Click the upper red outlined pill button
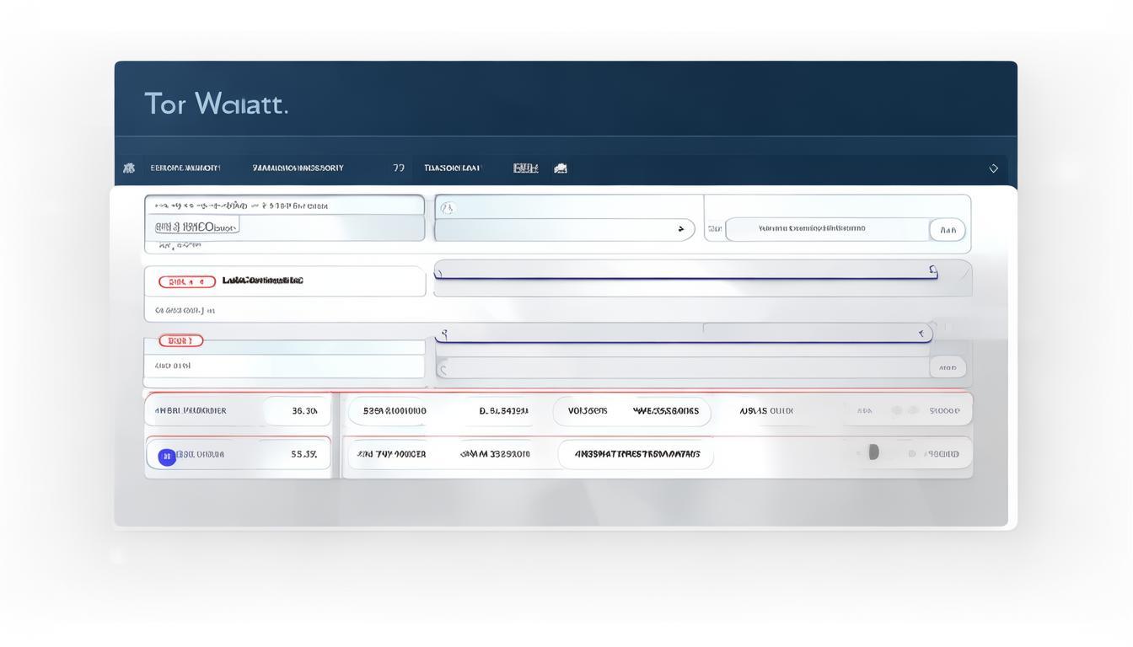 click(x=187, y=281)
